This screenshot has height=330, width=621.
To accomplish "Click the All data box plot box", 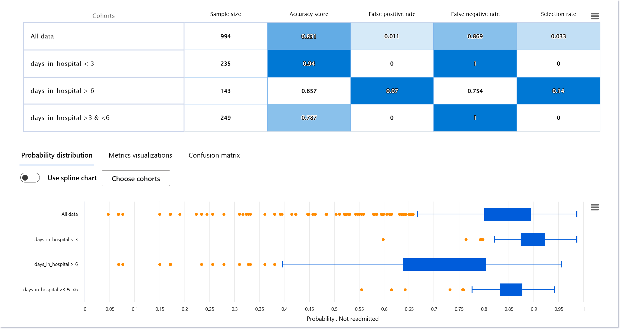I will [507, 214].
